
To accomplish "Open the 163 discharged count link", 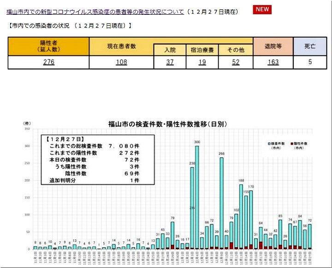I will tap(273, 63).
